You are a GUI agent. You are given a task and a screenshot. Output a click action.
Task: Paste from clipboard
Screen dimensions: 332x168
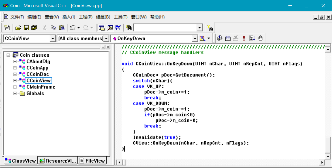tap(61, 28)
